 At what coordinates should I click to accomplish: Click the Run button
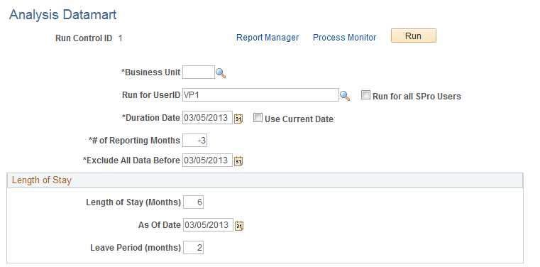tap(413, 36)
